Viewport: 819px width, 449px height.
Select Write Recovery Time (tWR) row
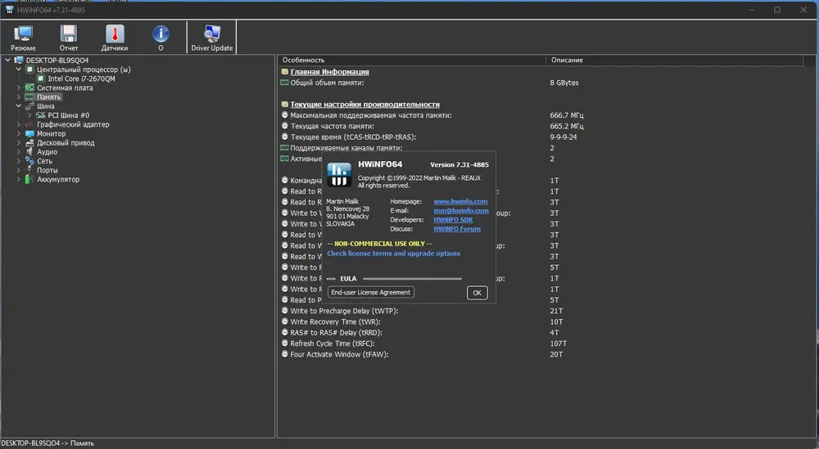click(334, 321)
